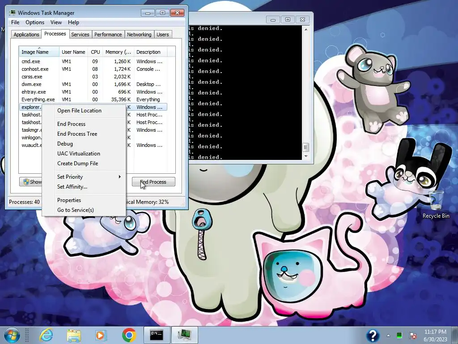Switch to the Users tab
Screen dimensions: 458x344
coord(162,34)
